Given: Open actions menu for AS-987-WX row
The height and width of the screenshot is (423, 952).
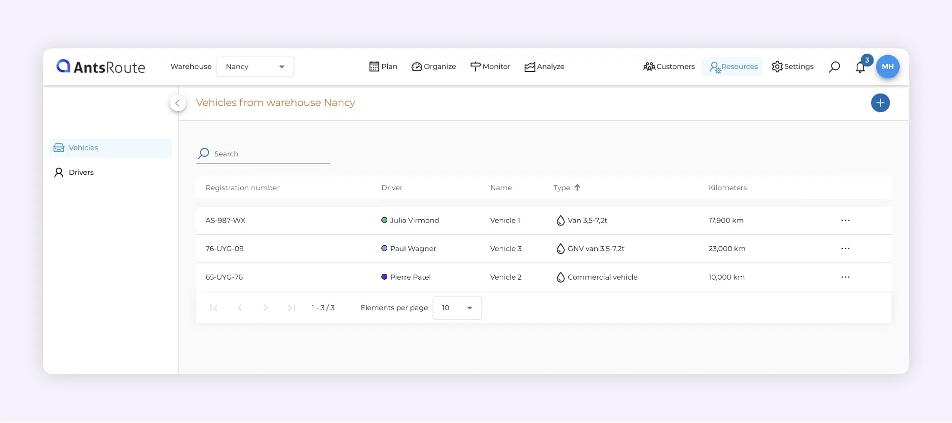Looking at the screenshot, I should point(845,221).
